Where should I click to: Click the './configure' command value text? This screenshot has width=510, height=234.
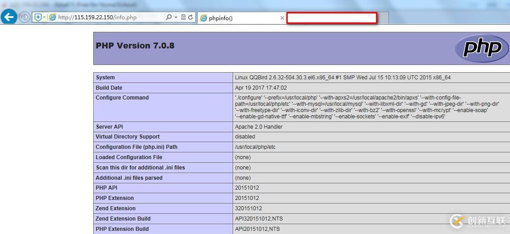367,107
